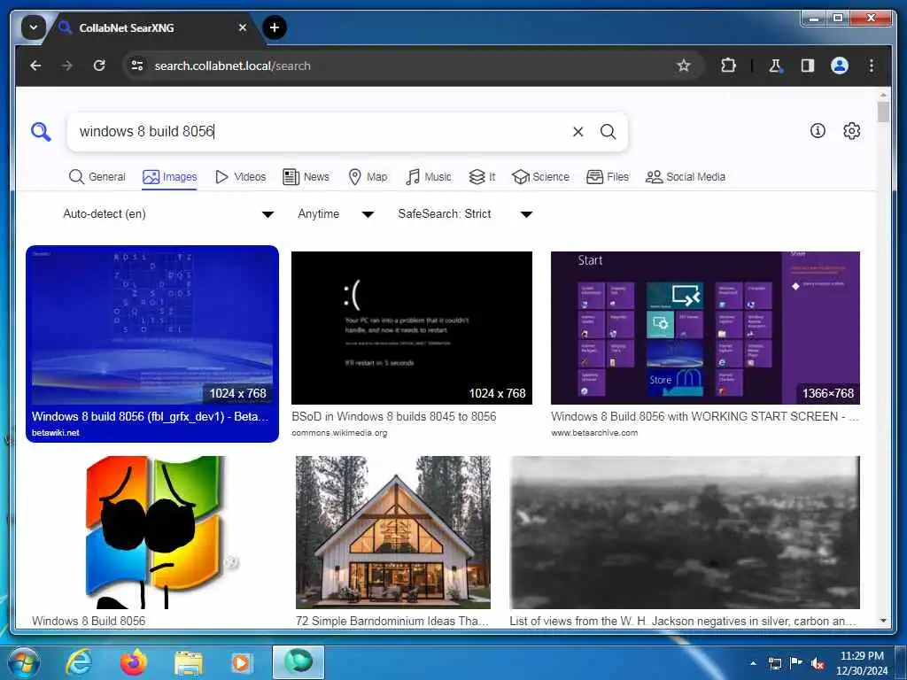Launch Firefox from taskbar
907x680 pixels.
pyautogui.click(x=133, y=662)
